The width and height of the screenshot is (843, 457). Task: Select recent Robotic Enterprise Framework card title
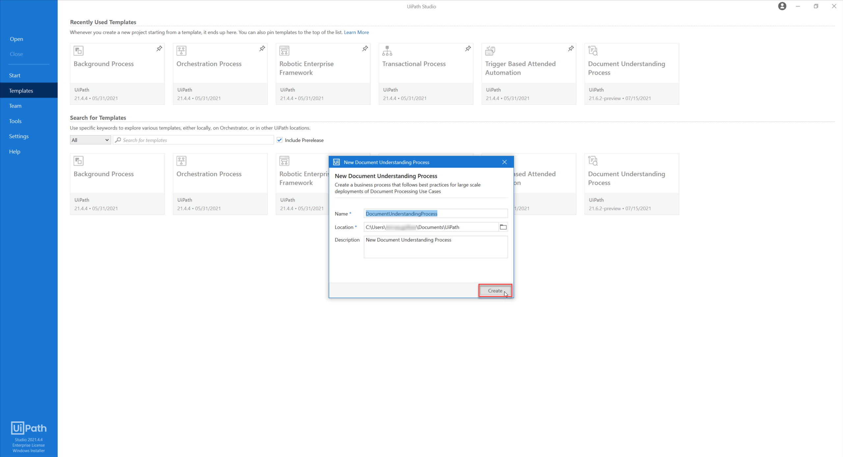click(307, 68)
